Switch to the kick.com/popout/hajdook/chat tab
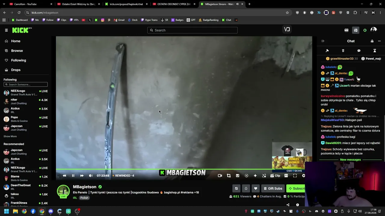The height and width of the screenshot is (216, 385). point(126,4)
